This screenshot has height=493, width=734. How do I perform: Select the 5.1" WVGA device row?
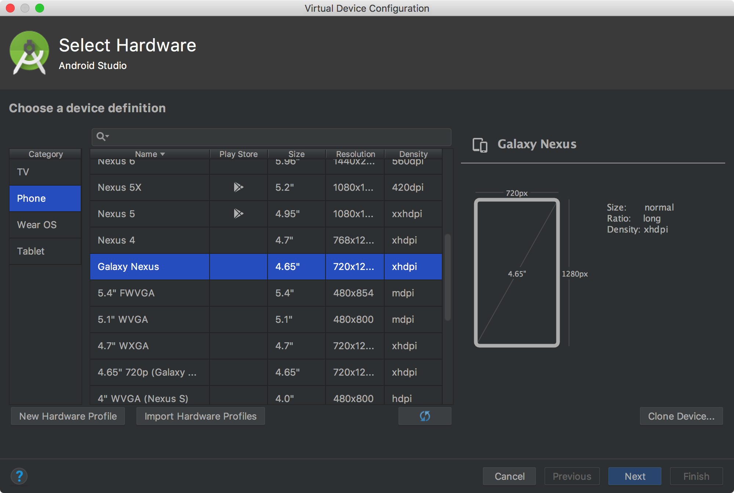pyautogui.click(x=266, y=319)
